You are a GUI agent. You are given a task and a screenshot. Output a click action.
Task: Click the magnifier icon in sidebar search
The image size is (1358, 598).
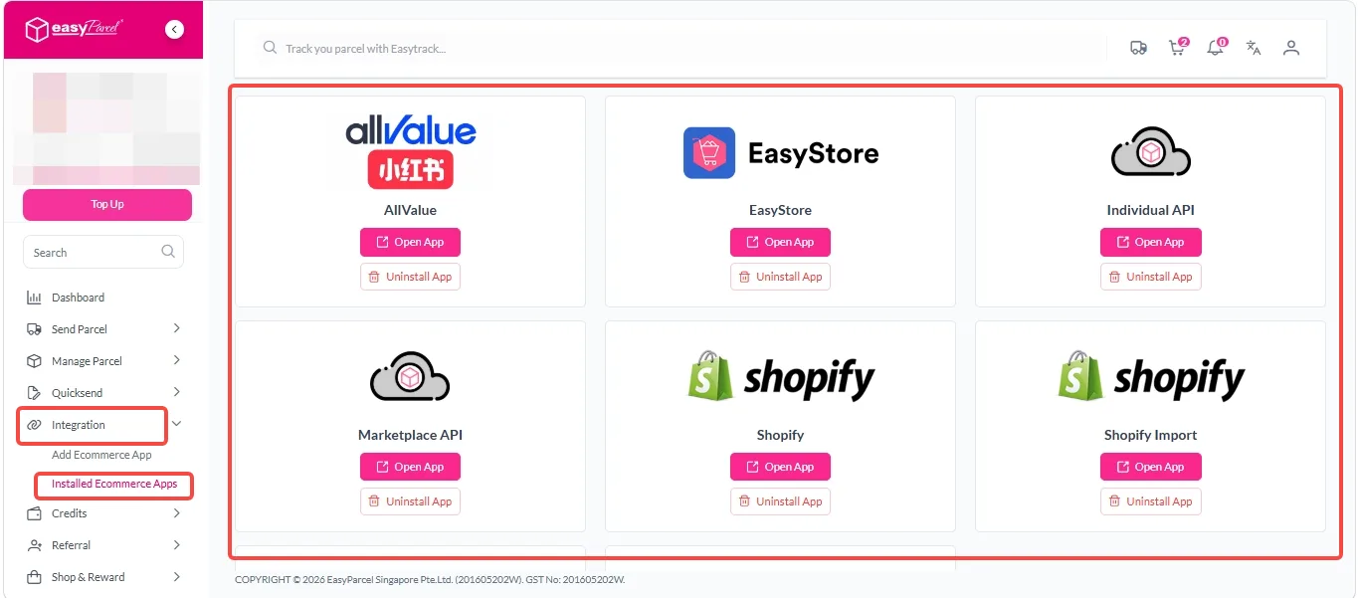(x=168, y=252)
